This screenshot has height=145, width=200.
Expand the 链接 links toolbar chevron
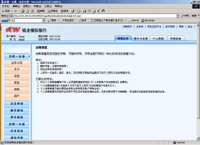click(x=198, y=15)
